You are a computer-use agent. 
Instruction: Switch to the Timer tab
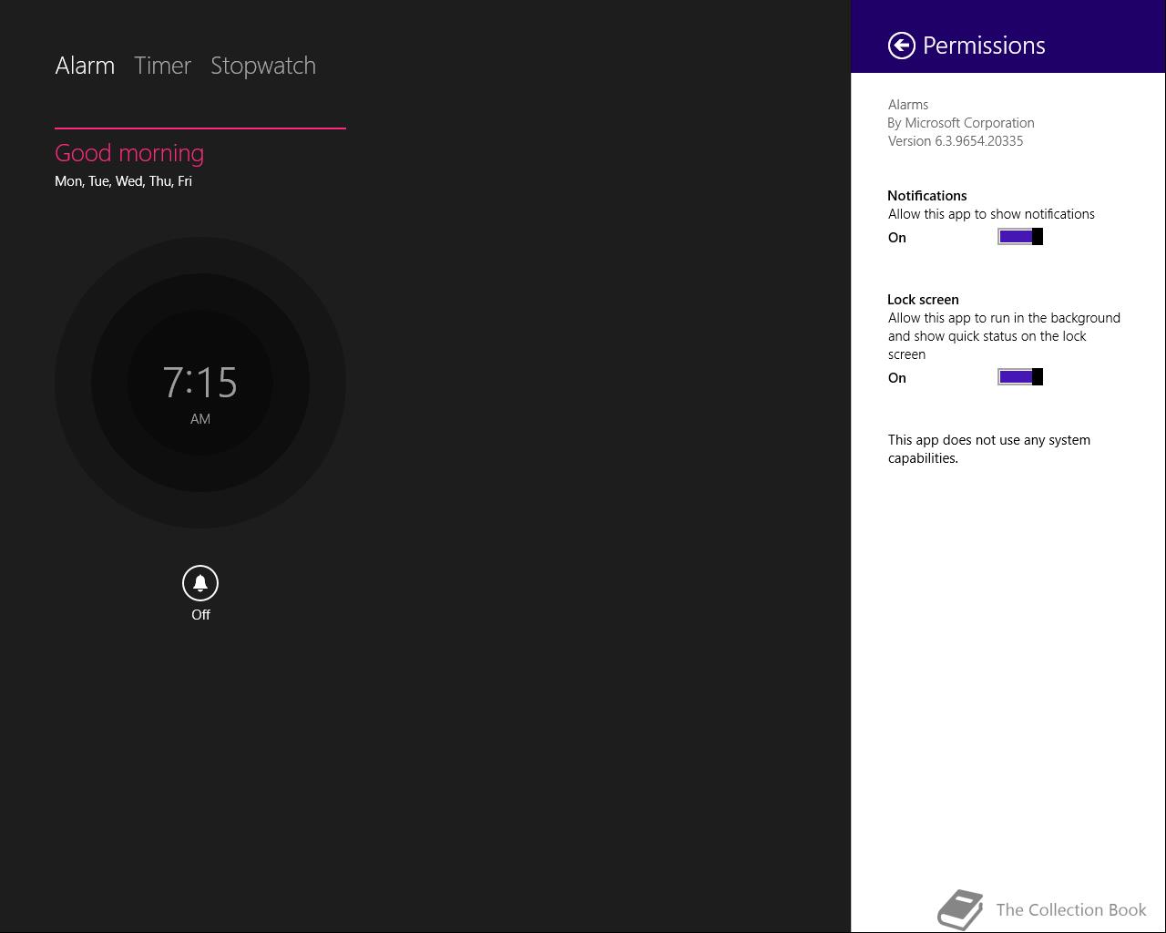pos(162,66)
